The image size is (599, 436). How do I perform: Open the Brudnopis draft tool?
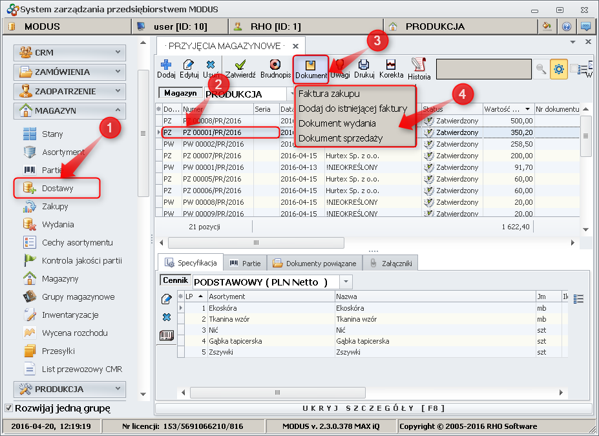(x=275, y=68)
